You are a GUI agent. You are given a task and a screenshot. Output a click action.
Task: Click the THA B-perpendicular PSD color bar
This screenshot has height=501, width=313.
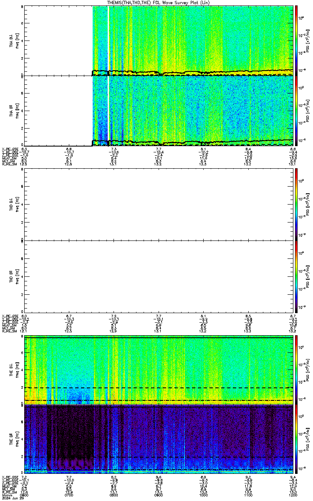click(x=297, y=40)
